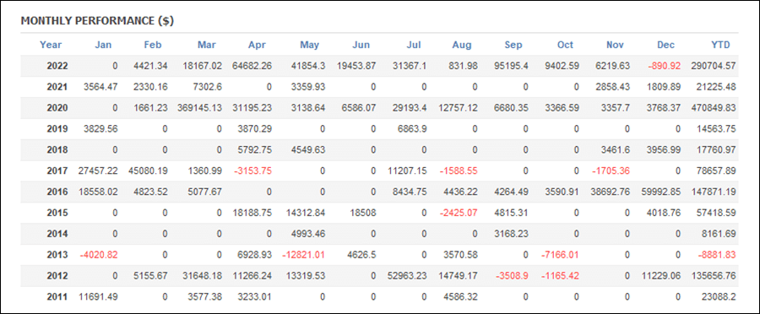The width and height of the screenshot is (760, 314).
Task: Click the Aug column header
Action: tap(462, 45)
